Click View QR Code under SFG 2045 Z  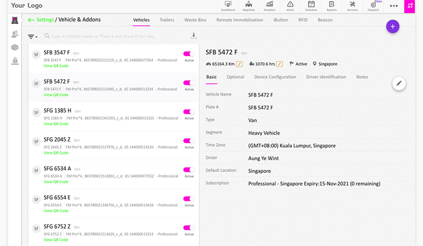56,153
